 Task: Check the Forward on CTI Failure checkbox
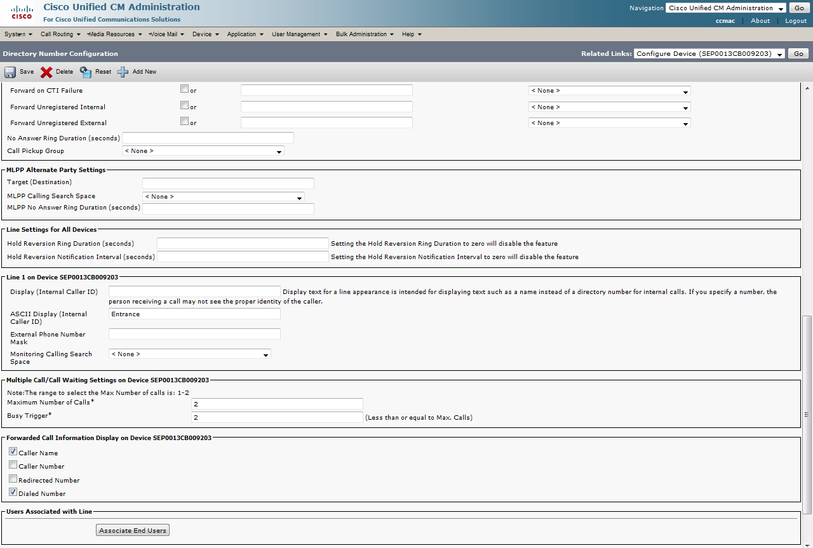pyautogui.click(x=184, y=90)
